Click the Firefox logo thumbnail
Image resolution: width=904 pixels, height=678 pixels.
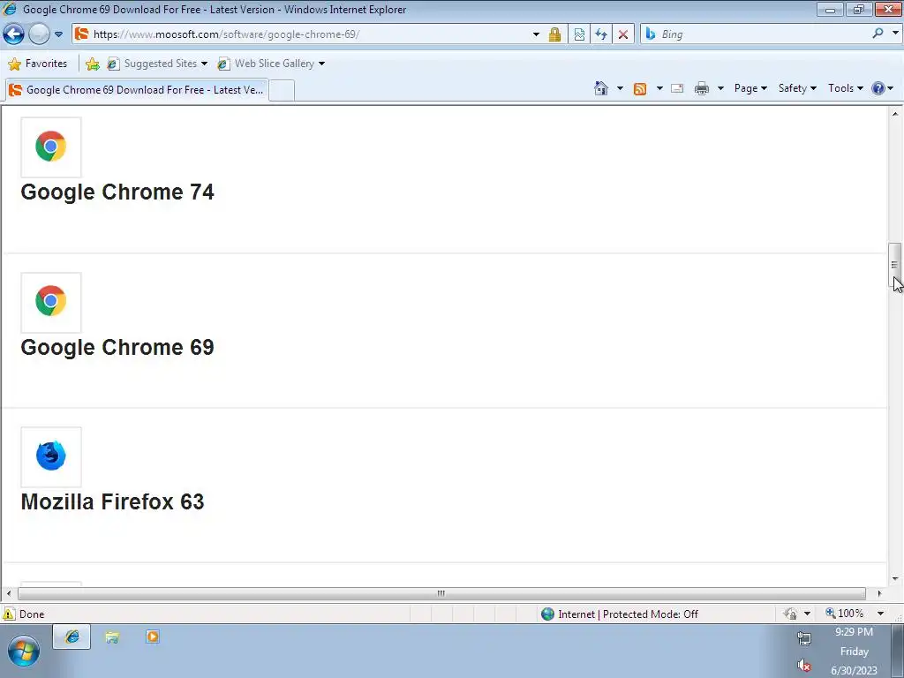click(x=50, y=456)
